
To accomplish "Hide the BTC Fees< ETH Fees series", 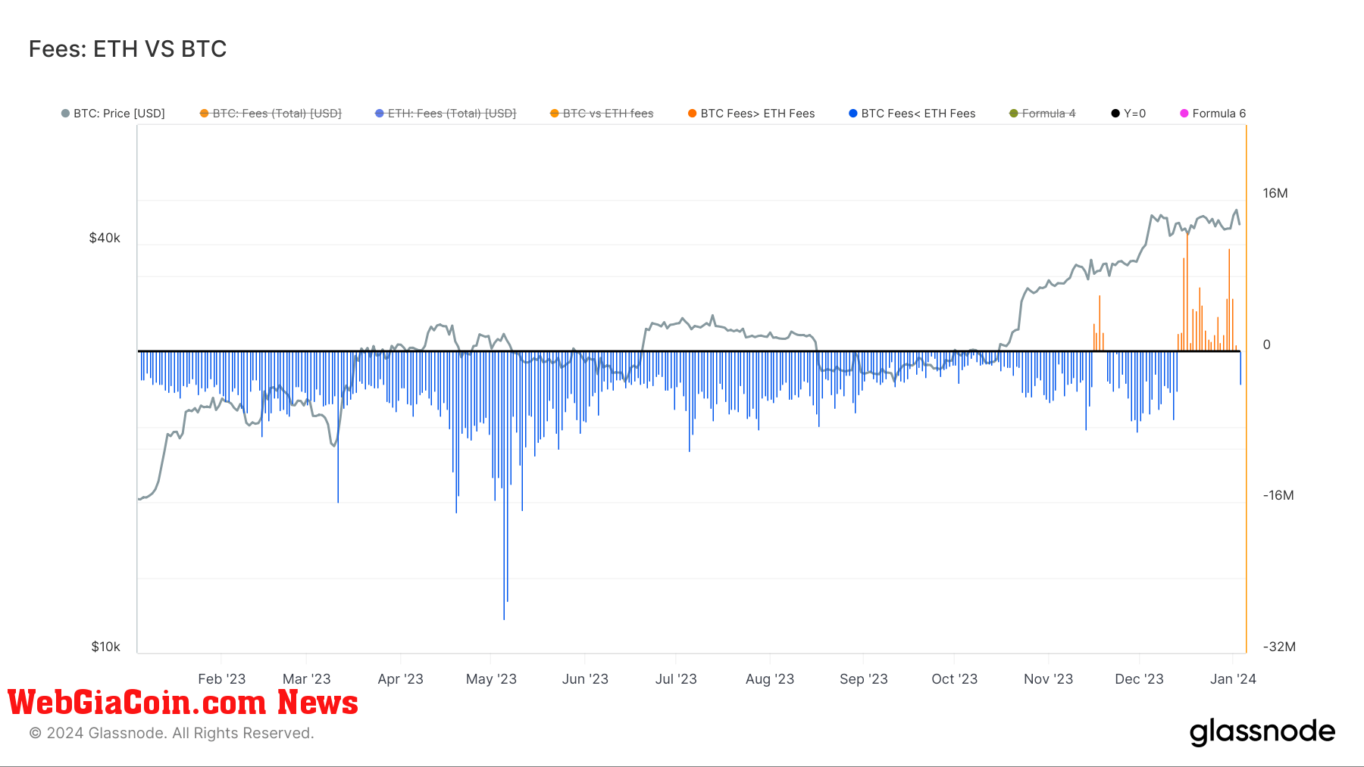I will [x=912, y=114].
